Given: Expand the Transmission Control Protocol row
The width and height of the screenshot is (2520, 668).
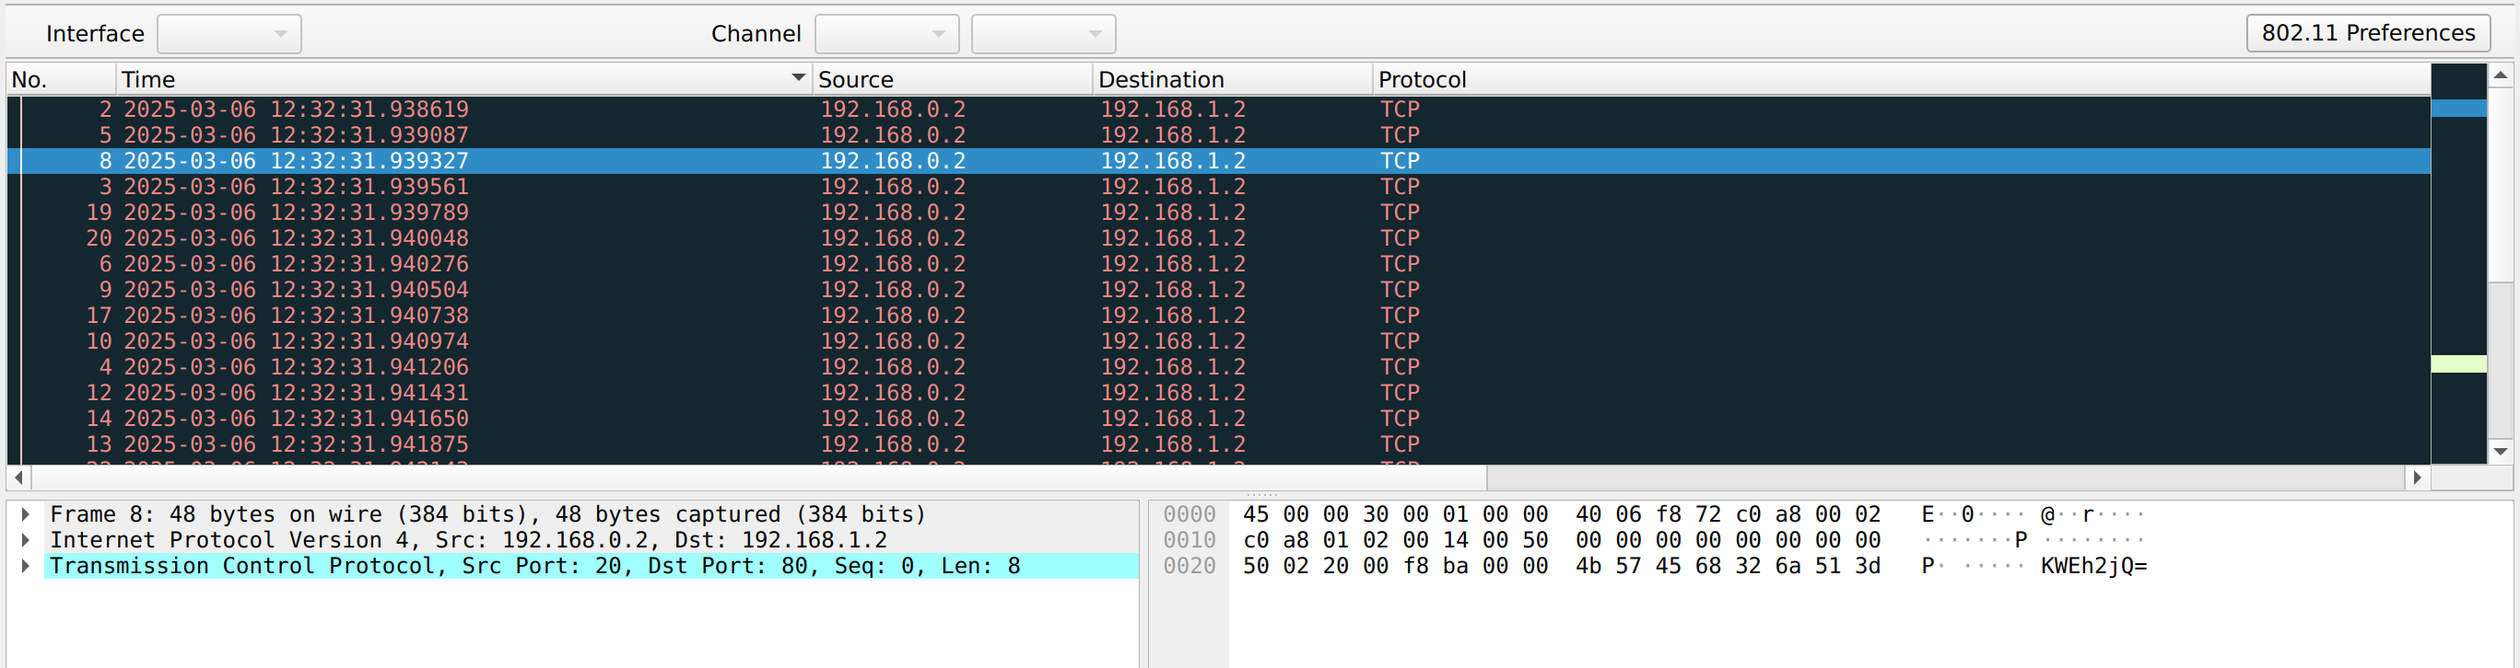Looking at the screenshot, I should pos(26,567).
